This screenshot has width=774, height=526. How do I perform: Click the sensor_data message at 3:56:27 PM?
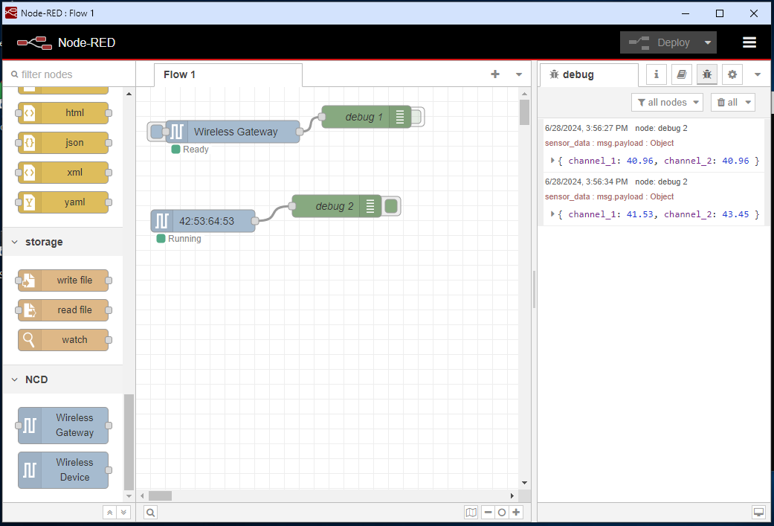pyautogui.click(x=609, y=144)
